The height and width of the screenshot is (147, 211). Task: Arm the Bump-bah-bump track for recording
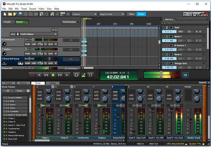click(50, 63)
